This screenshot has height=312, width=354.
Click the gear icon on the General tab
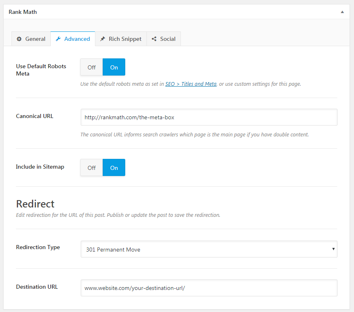click(x=19, y=39)
